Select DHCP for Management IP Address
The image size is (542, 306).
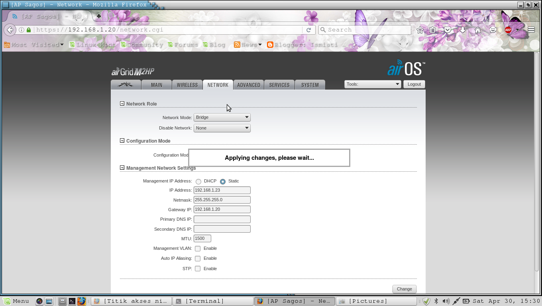pos(198,181)
